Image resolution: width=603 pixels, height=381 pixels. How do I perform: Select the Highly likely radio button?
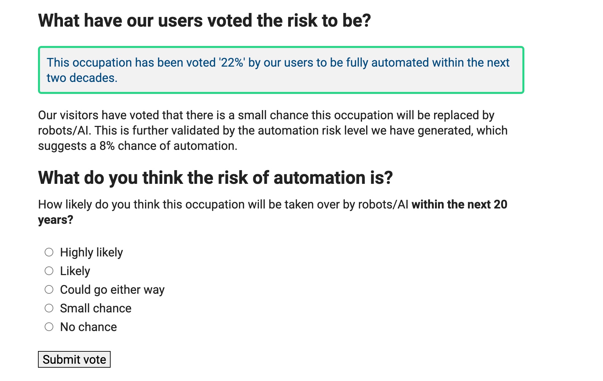(x=49, y=252)
